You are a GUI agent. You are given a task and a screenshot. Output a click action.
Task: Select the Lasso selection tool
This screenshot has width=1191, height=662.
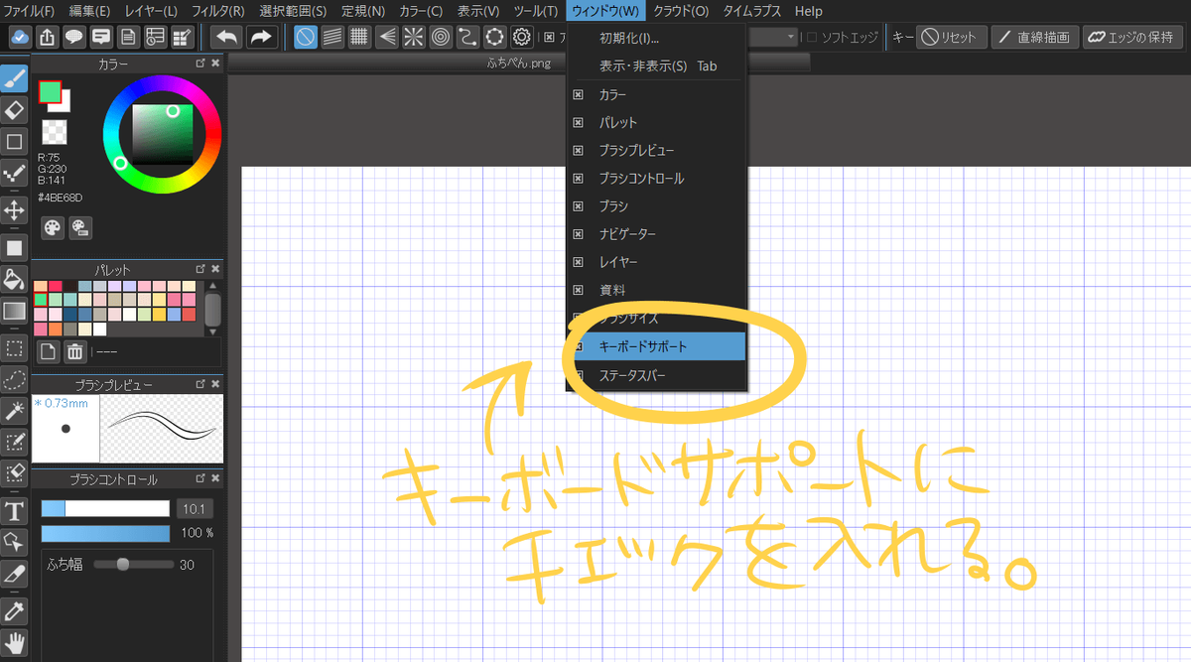coord(14,379)
